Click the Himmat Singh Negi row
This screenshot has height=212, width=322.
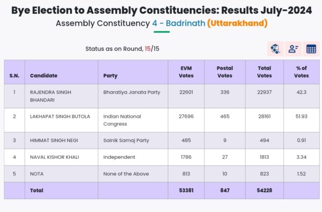[x=162, y=141]
